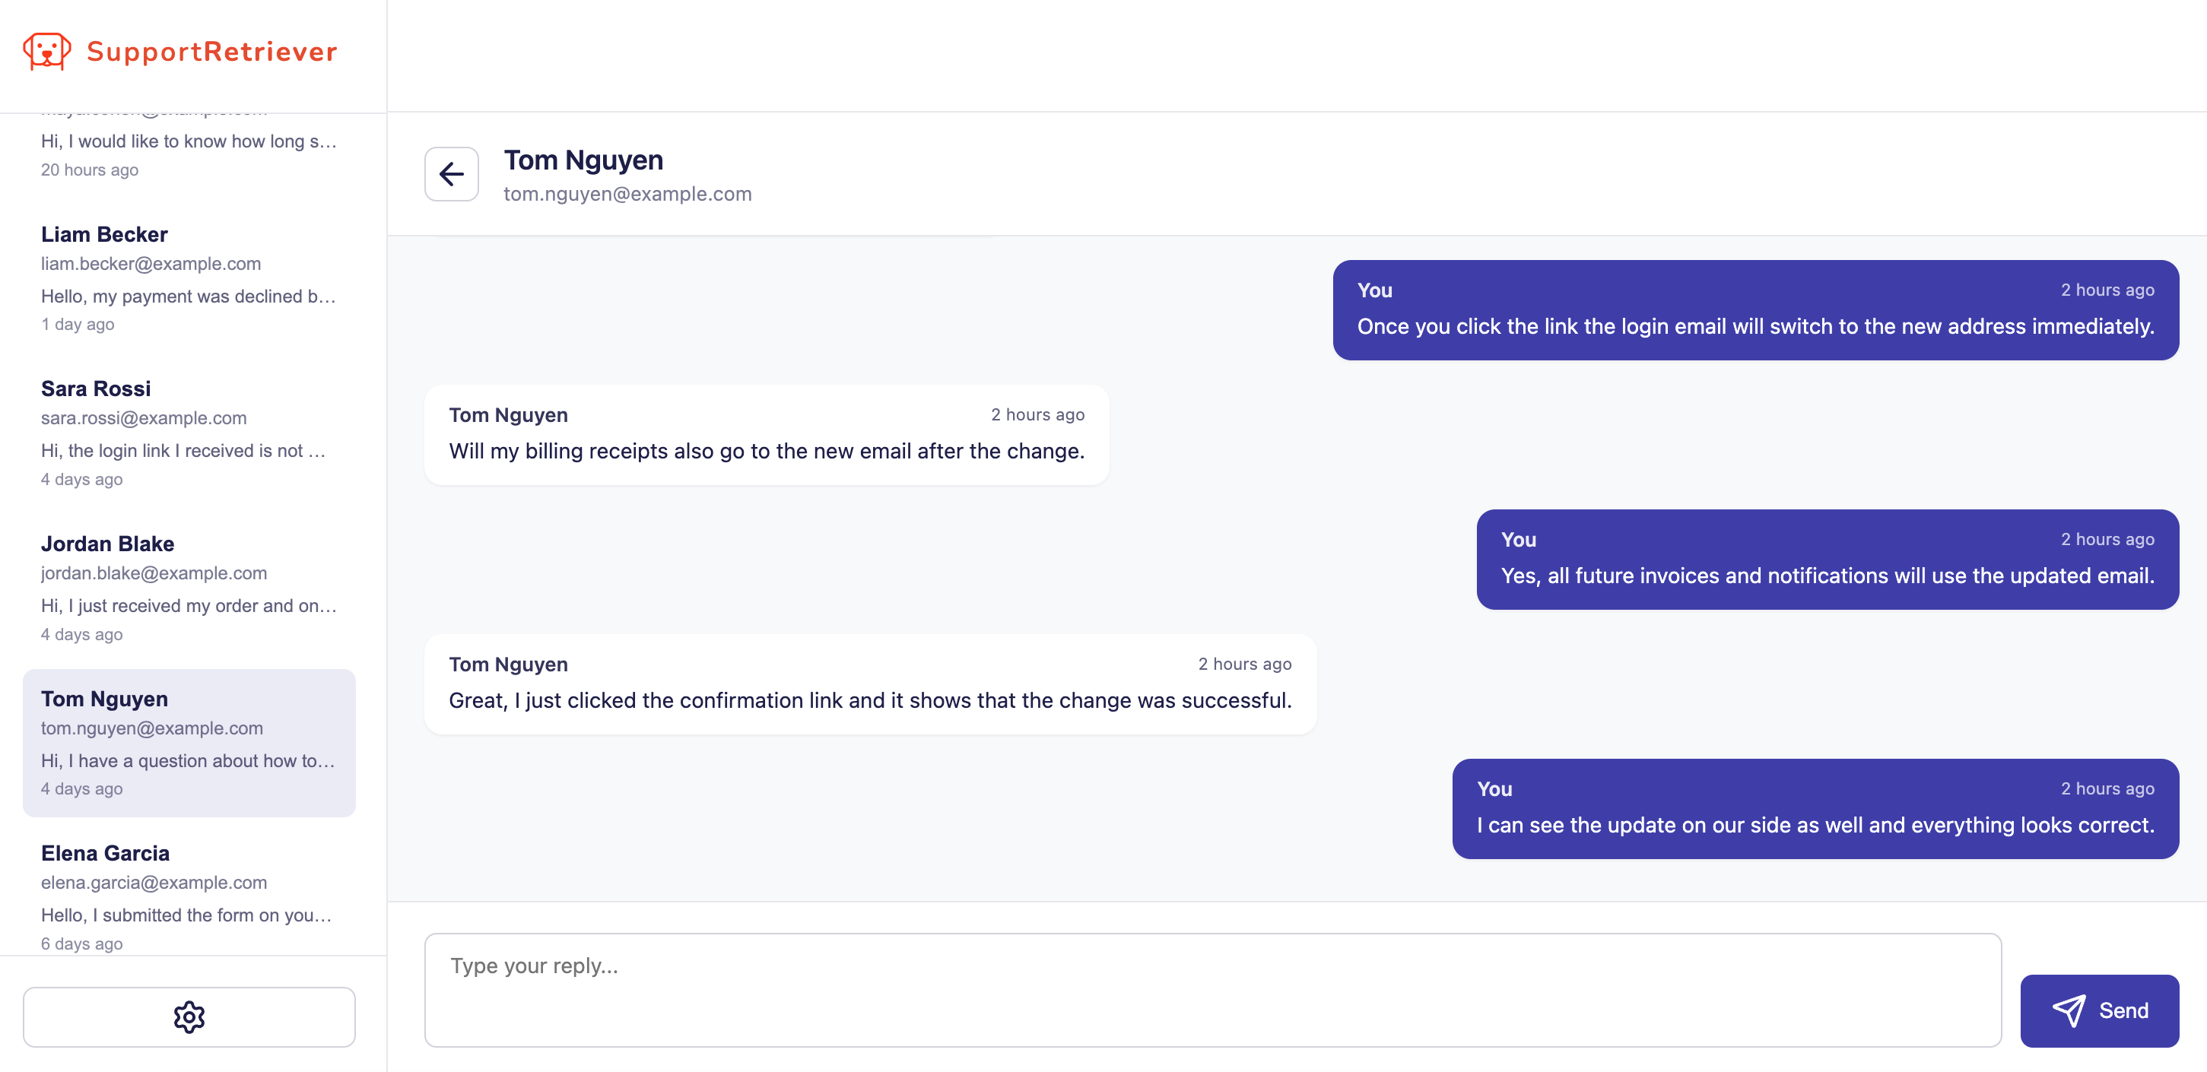Click the billing receipts message bubble
This screenshot has height=1072, width=2207.
coord(766,435)
